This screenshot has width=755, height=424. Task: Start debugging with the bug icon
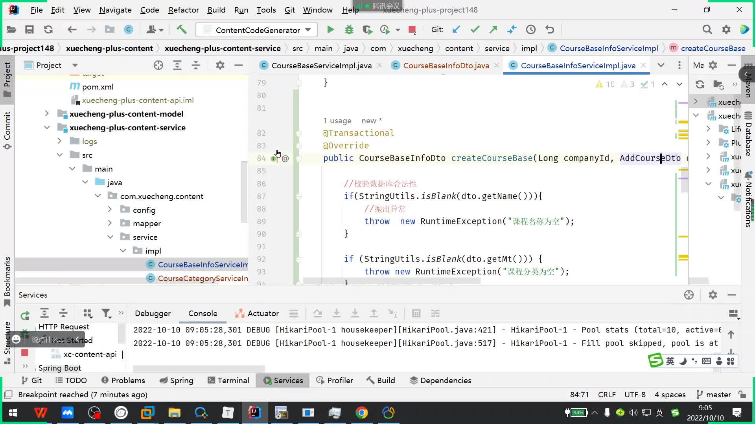coord(349,30)
